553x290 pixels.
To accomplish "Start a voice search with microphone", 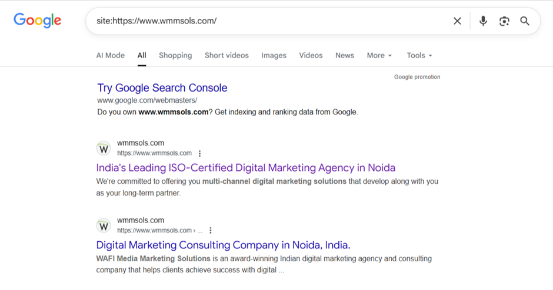I will pyautogui.click(x=483, y=21).
